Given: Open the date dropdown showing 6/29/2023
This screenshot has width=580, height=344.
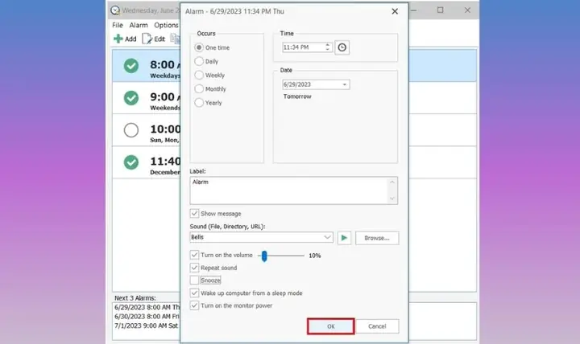Looking at the screenshot, I should click(345, 84).
